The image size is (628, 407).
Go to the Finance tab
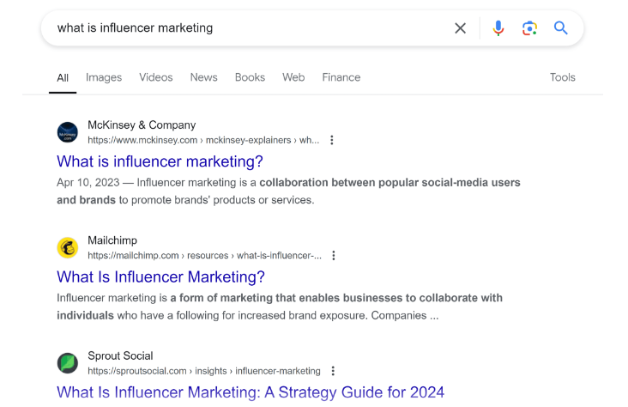tap(341, 77)
